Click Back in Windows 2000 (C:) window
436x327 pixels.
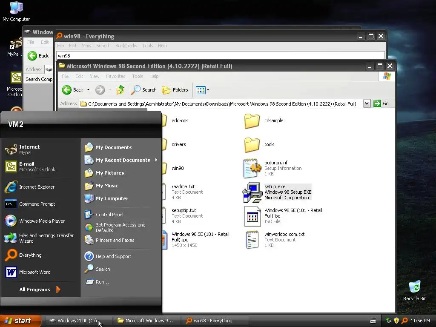[x=38, y=56]
